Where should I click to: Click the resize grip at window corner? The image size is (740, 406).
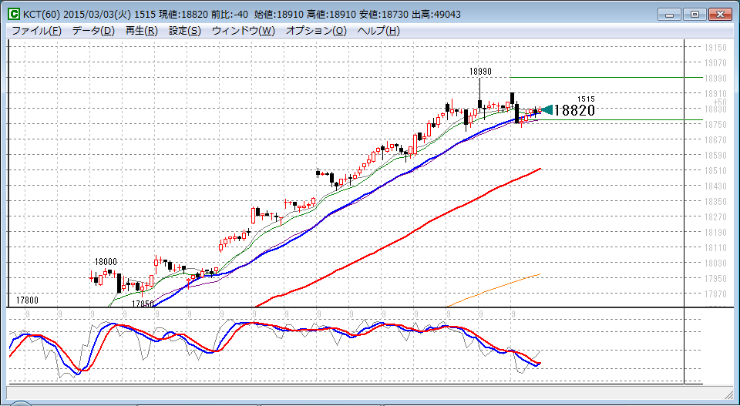click(733, 399)
